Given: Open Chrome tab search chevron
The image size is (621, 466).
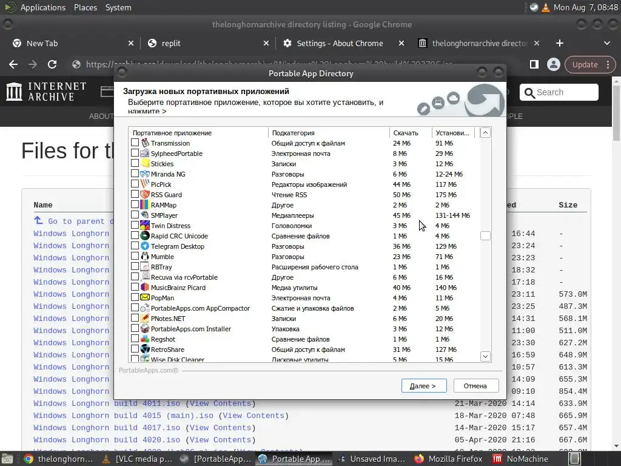Looking at the screenshot, I should (x=606, y=43).
